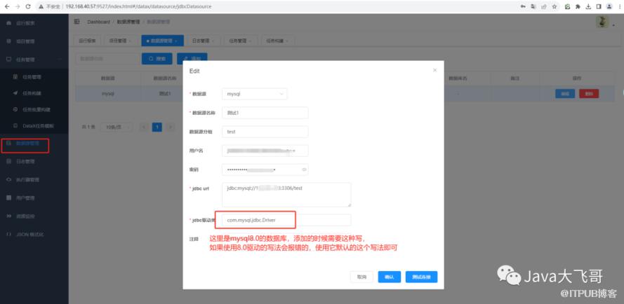Expand the 任务管理 sidebar group
The width and height of the screenshot is (624, 304).
click(34, 60)
